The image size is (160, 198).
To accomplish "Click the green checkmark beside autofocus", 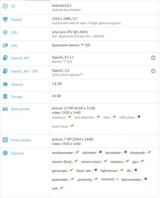I will tap(70, 117).
